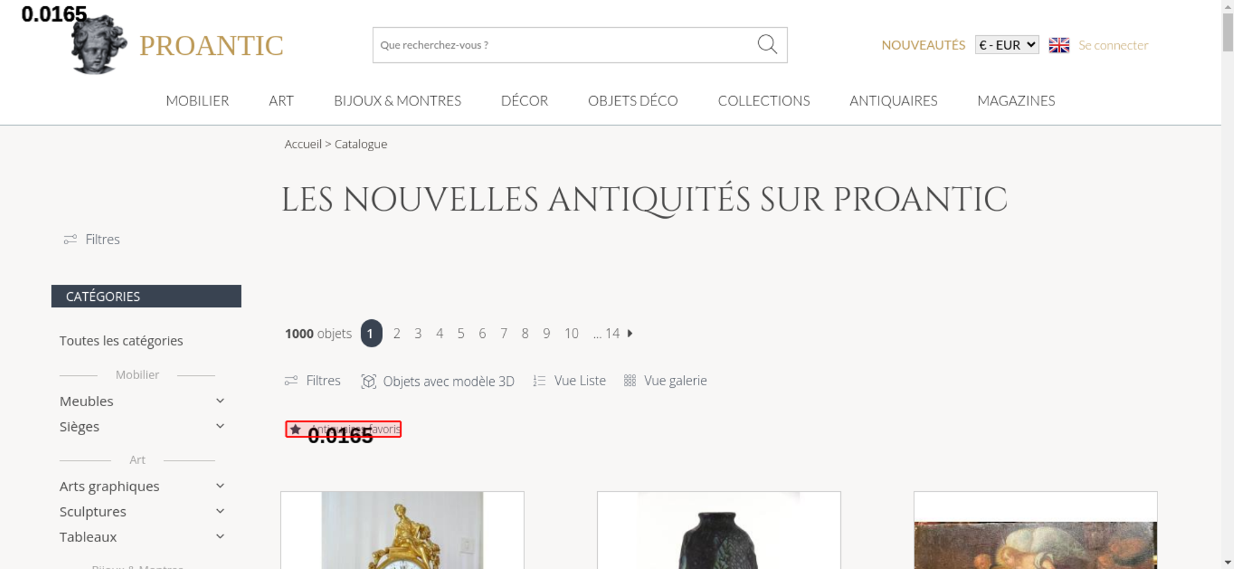This screenshot has width=1234, height=569.
Task: Click the Proantic cherub head logo
Action: pos(98,45)
